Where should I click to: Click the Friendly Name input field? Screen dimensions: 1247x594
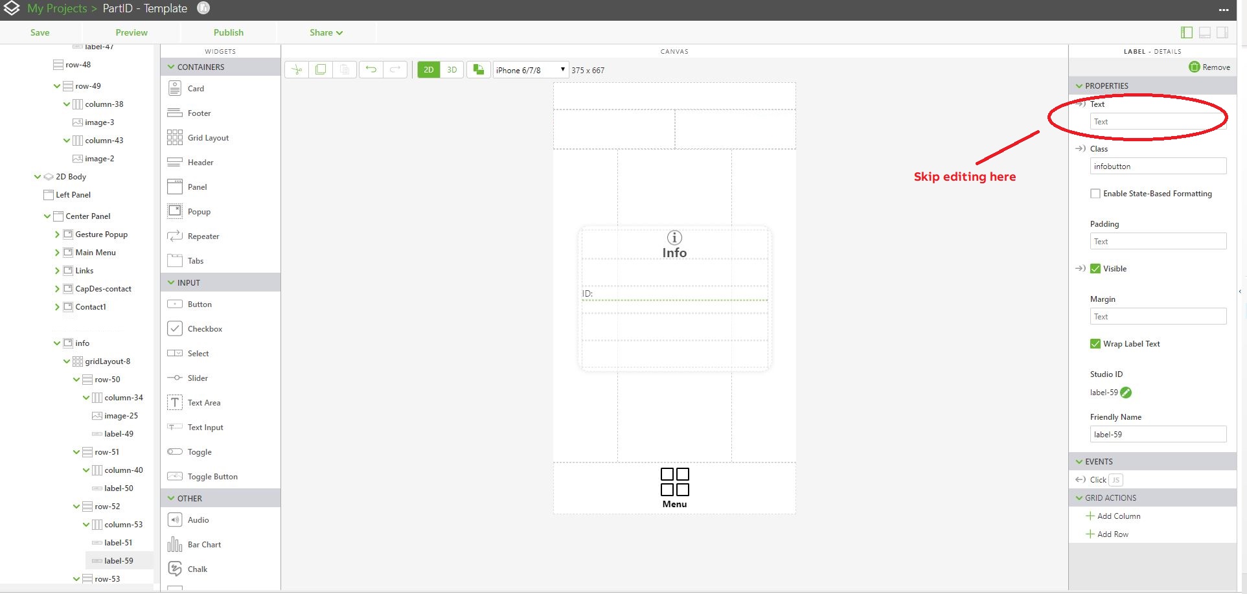pos(1158,435)
